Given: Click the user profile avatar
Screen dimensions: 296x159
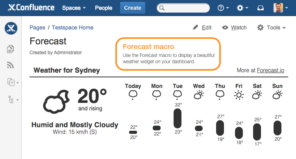Looking at the screenshot, I should 278,8.
